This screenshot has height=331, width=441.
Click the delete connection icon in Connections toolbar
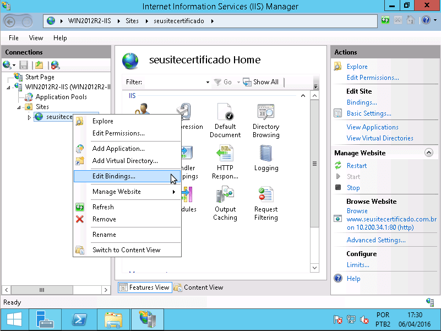pos(56,66)
